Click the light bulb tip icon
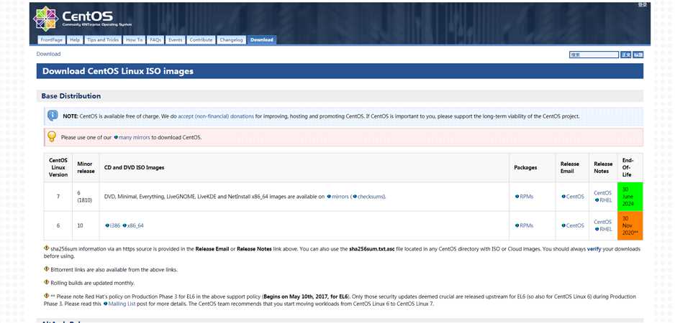The height and width of the screenshot is (323, 675). tap(52, 136)
